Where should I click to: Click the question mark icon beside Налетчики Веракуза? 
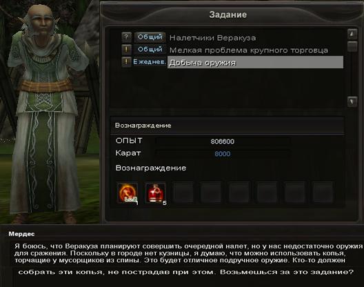(x=127, y=37)
